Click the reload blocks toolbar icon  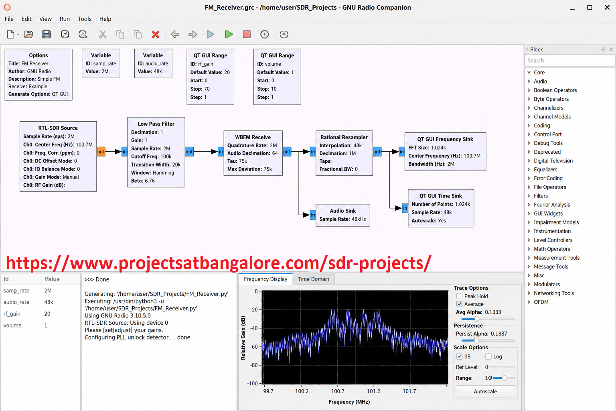[284, 35]
